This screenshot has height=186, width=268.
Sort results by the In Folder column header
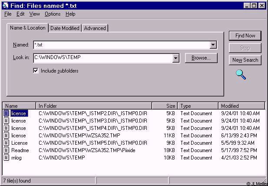point(94,106)
